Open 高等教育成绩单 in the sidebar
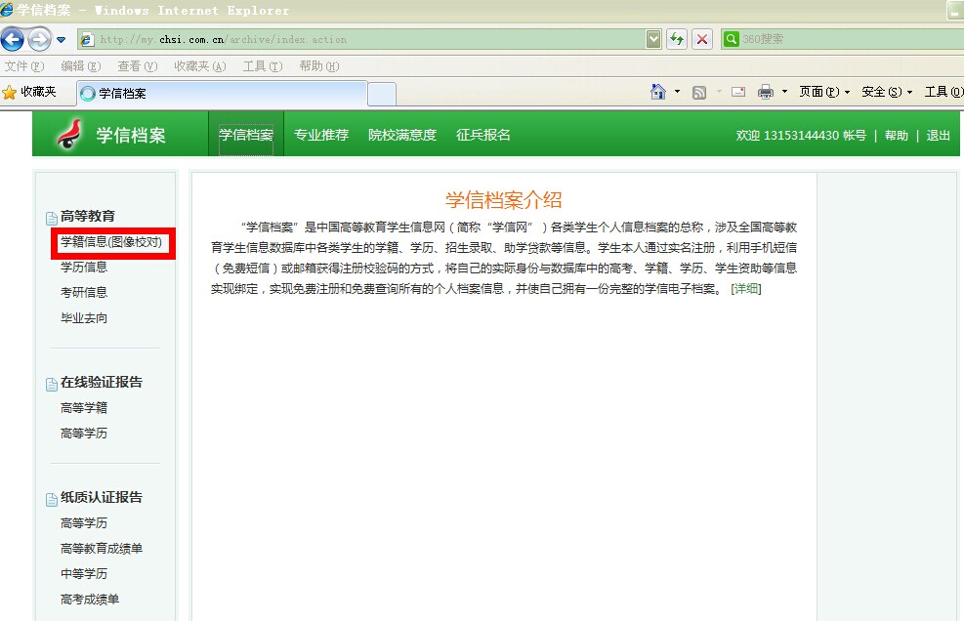 coord(102,548)
